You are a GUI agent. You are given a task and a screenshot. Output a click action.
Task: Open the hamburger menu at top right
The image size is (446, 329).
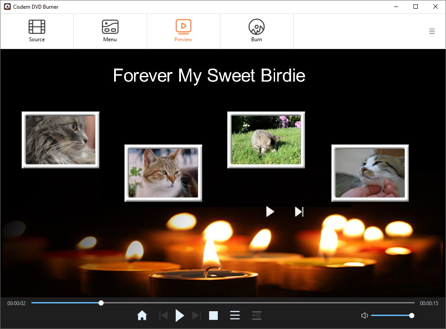click(432, 31)
